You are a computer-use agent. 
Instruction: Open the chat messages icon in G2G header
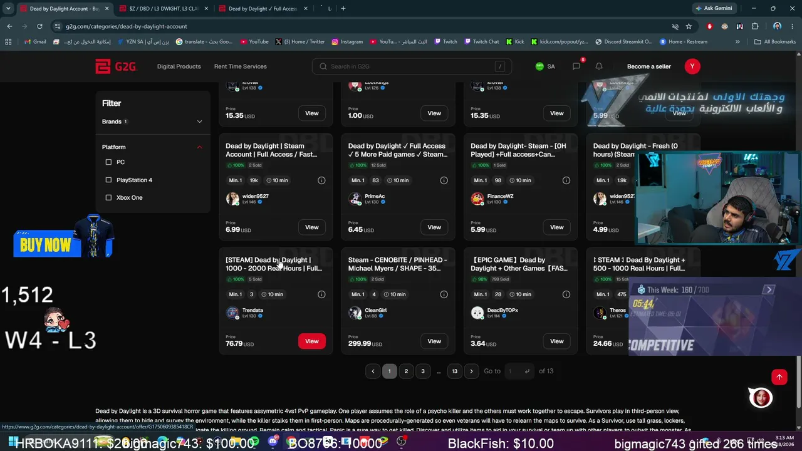coord(576,66)
